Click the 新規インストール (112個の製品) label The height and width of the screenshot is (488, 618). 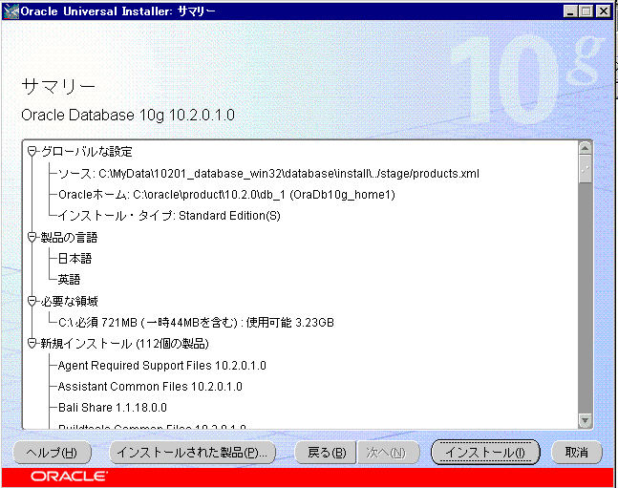click(x=124, y=344)
